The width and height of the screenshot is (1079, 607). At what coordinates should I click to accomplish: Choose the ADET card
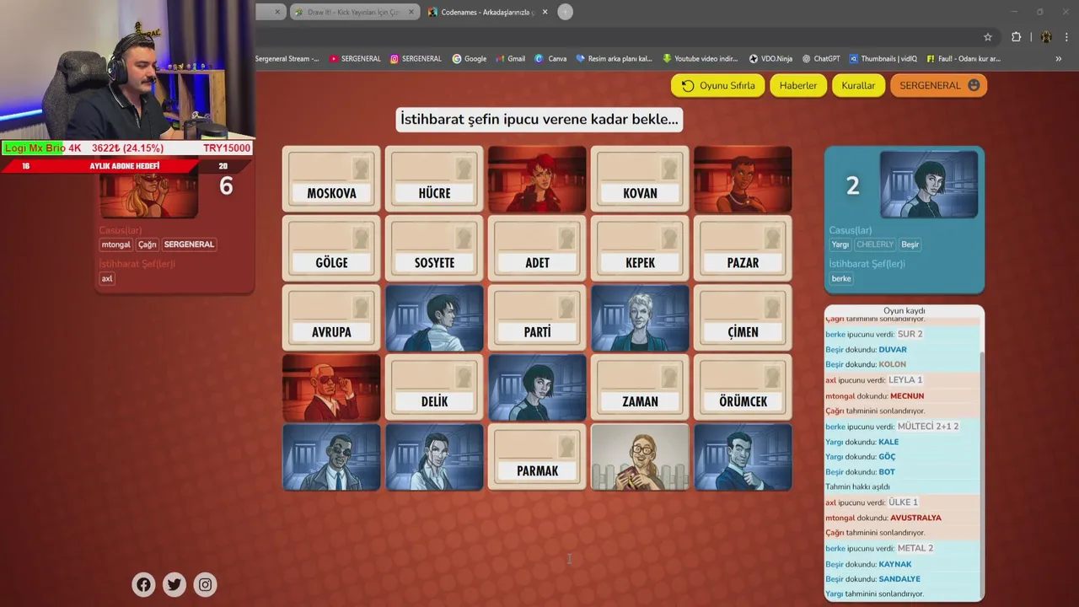[x=537, y=248]
